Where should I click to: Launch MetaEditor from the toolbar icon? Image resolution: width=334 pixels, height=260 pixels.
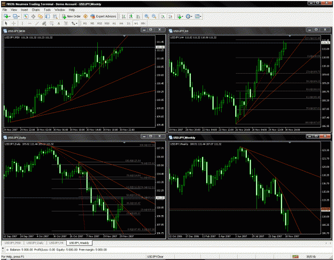pos(86,17)
